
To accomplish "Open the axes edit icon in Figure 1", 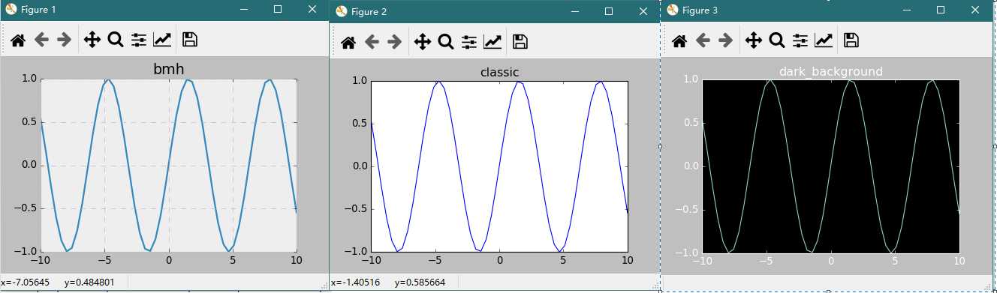I will 161,40.
